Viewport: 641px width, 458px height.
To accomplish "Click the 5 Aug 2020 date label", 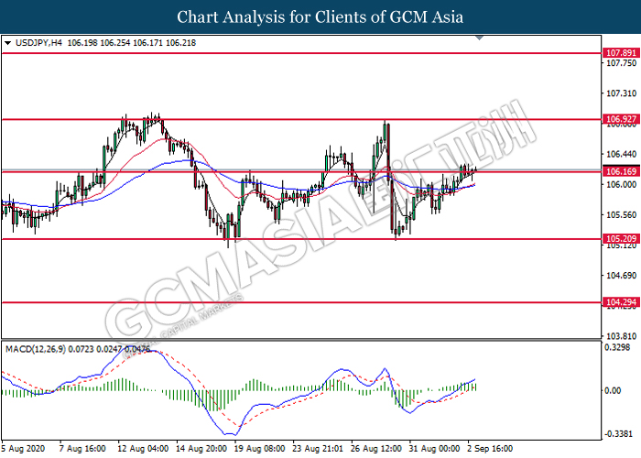I will (23, 449).
